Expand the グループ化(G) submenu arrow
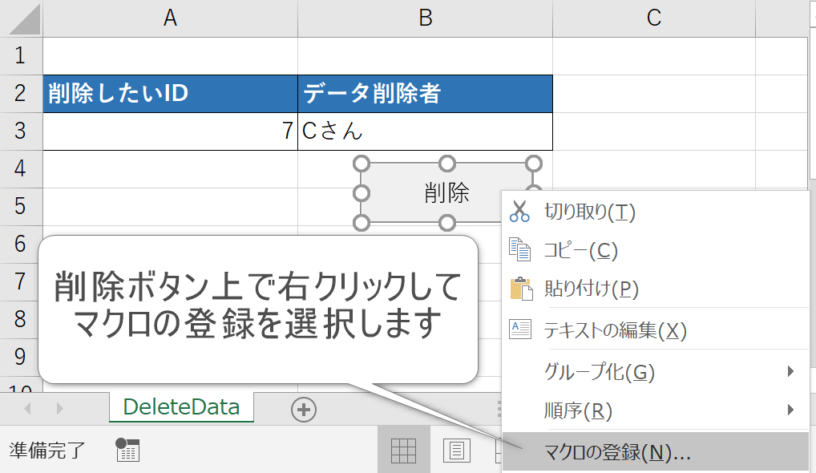 (790, 371)
